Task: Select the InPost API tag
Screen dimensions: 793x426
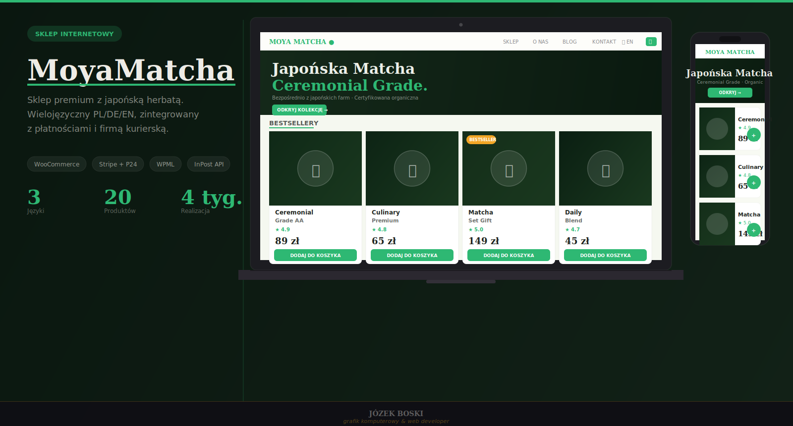Action: pyautogui.click(x=209, y=164)
